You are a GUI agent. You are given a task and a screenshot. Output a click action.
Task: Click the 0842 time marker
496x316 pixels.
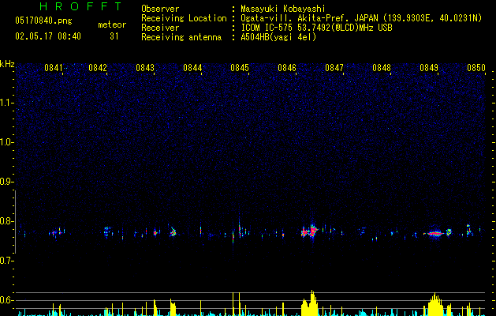(98, 67)
